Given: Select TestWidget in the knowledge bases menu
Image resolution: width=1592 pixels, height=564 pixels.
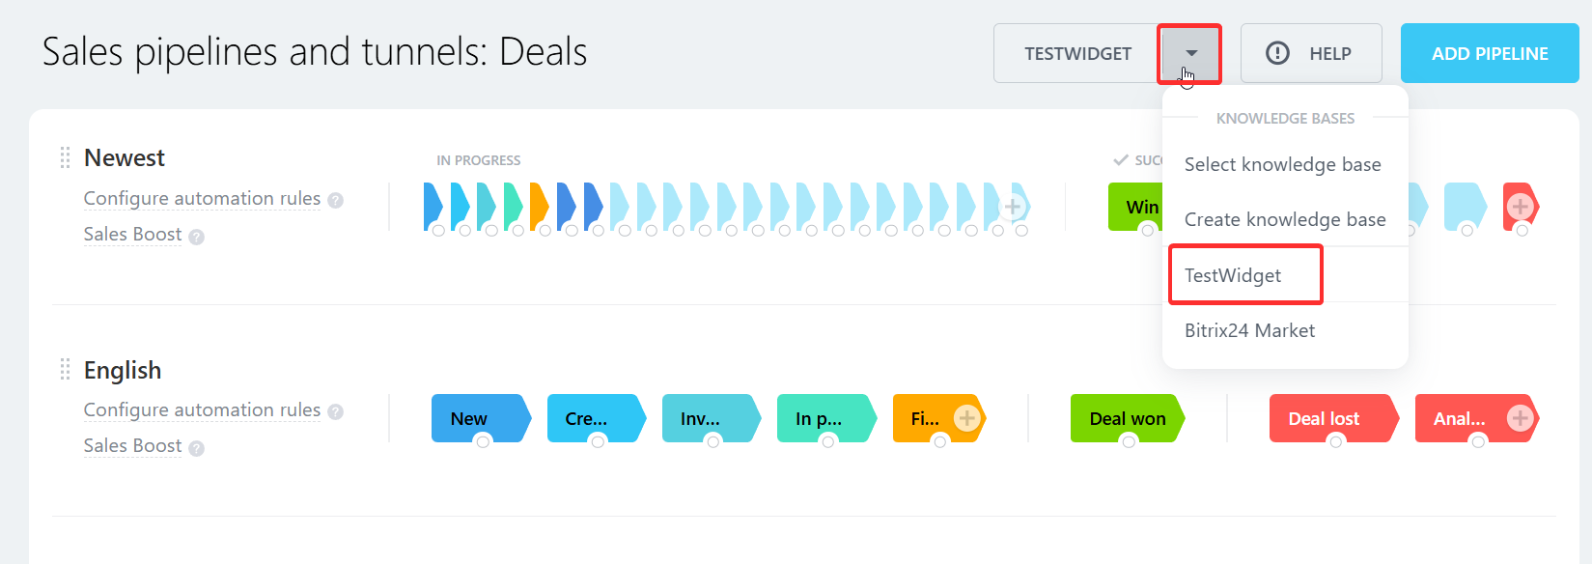Looking at the screenshot, I should (x=1232, y=274).
